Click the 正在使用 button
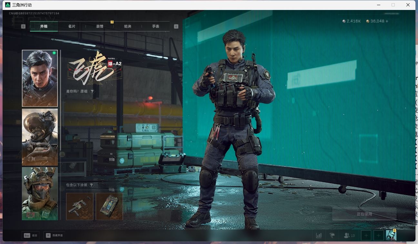Viewport: 418px width, 244px height. [x=364, y=214]
